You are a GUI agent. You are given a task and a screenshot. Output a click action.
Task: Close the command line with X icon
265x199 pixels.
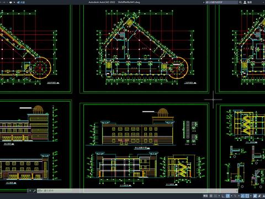click(x=30, y=191)
